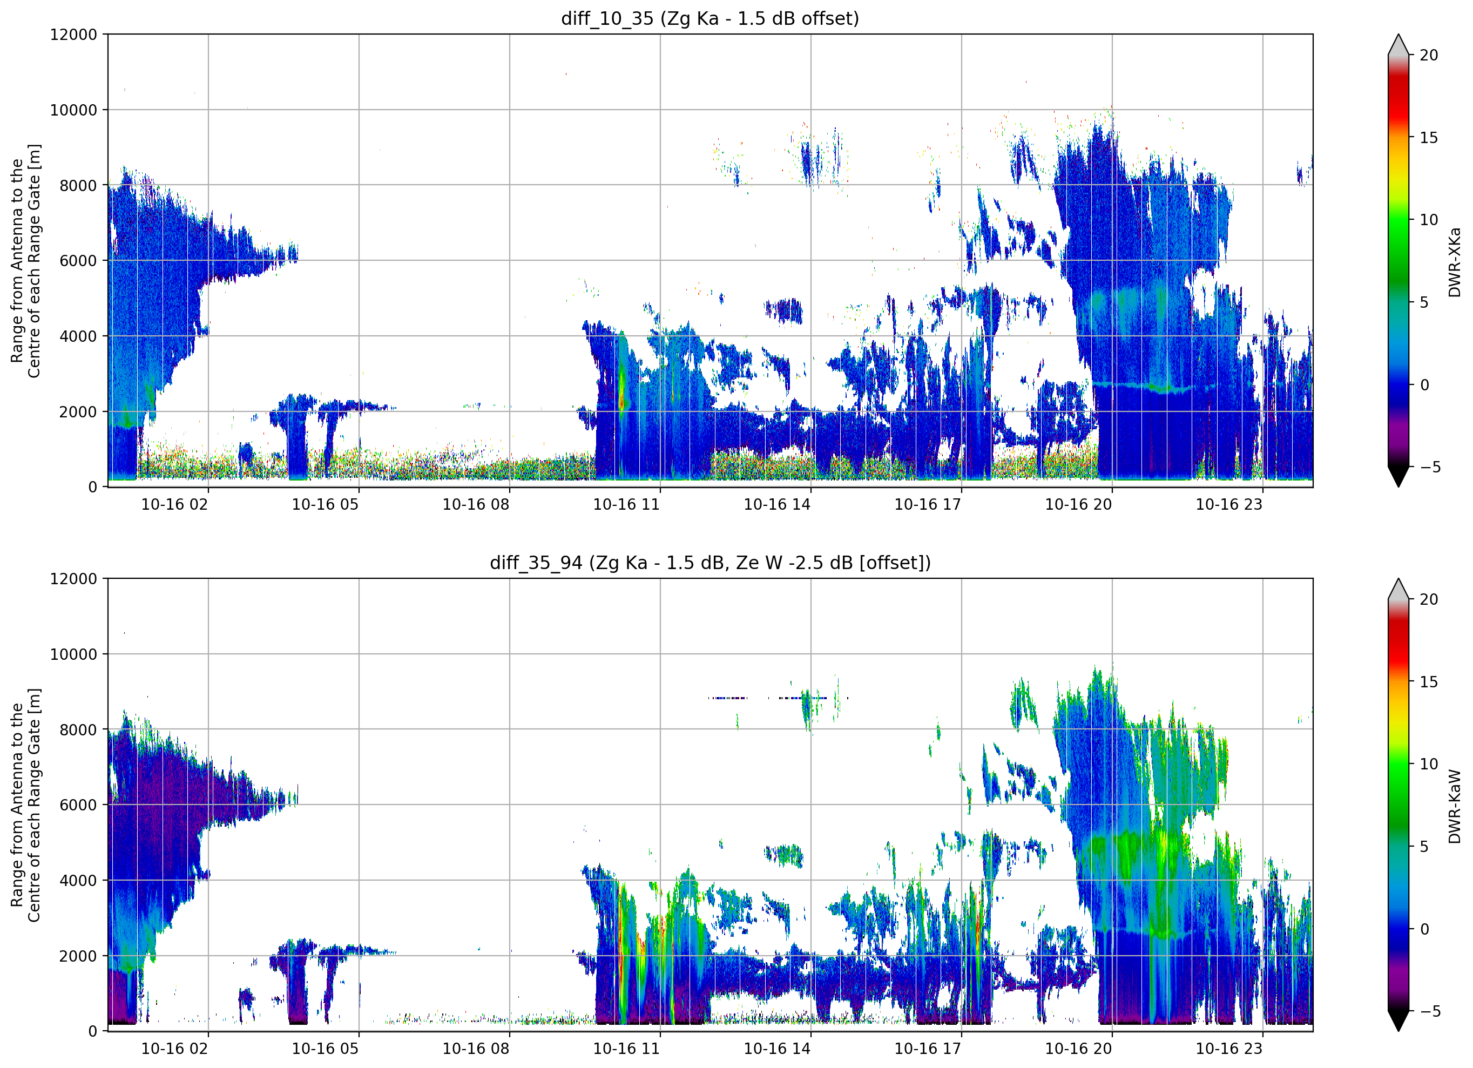Click x-tick '10-16 23' under diff_10_35 plot
Image resolution: width=1473 pixels, height=1068 pixels.
pos(1229,505)
